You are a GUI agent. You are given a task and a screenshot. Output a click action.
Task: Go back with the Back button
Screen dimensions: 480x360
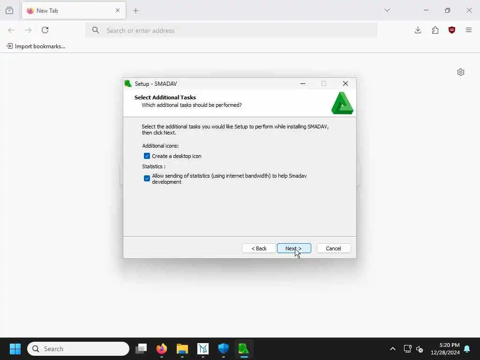point(259,248)
